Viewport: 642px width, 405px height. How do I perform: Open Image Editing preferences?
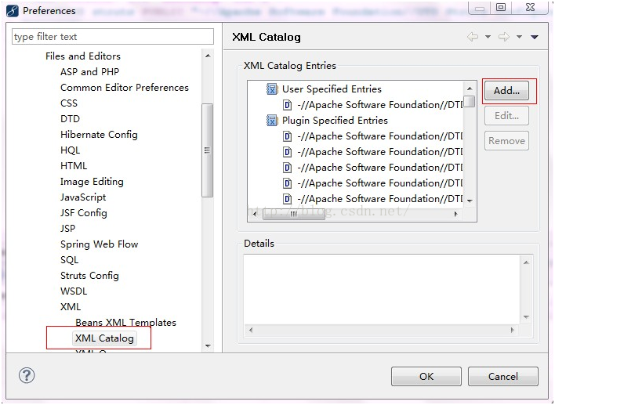point(92,182)
